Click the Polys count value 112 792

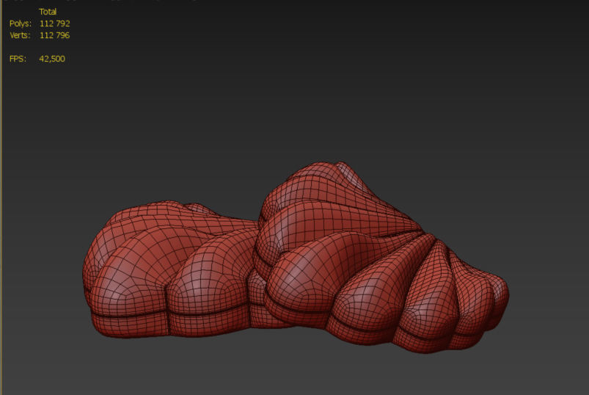[x=54, y=23]
